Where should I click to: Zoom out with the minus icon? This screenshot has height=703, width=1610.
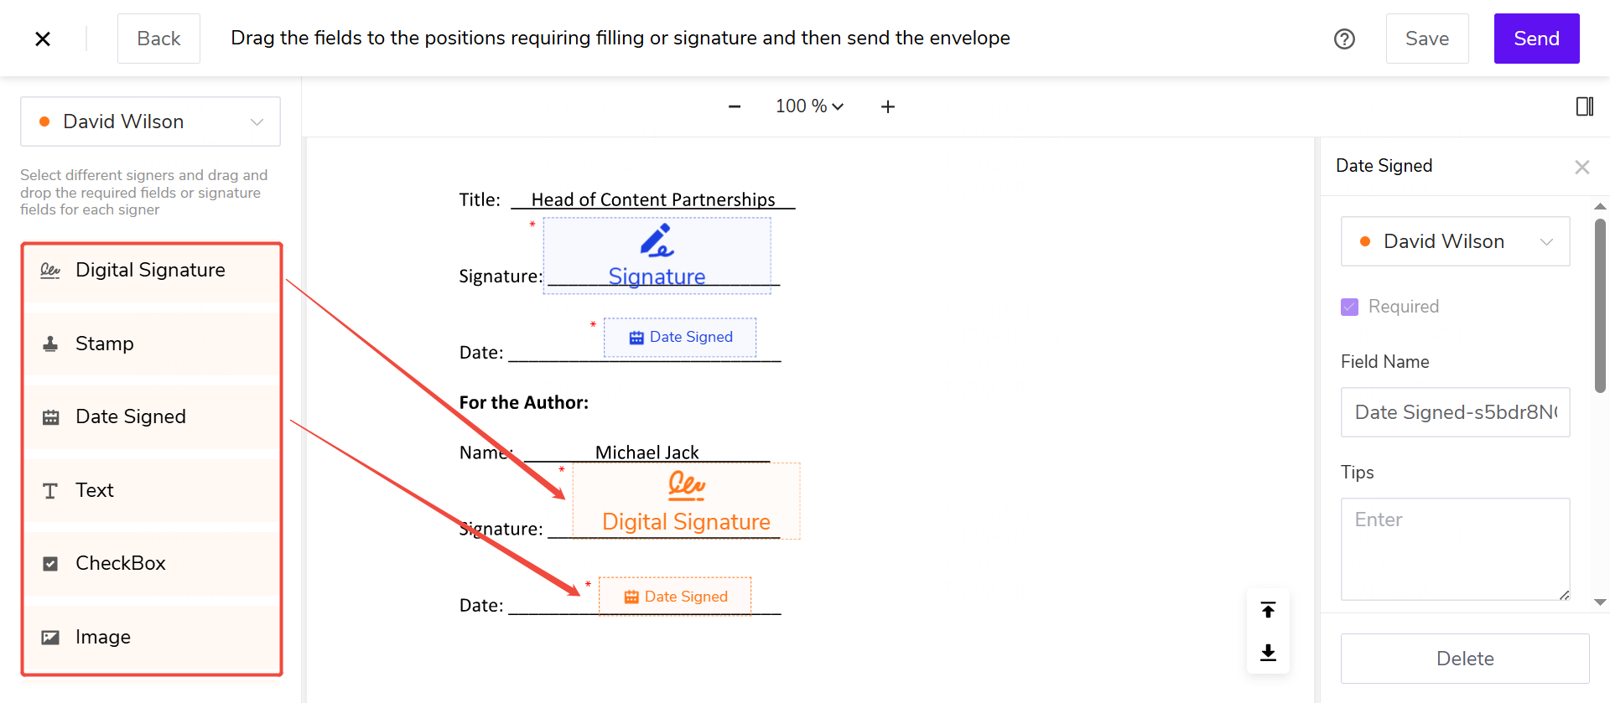(735, 106)
